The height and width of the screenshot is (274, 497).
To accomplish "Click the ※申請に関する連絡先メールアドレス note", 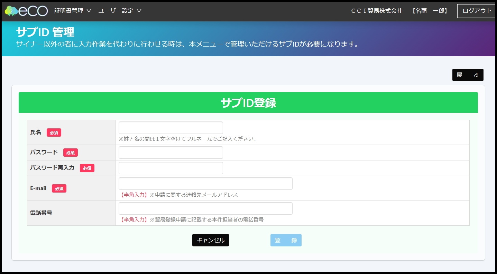I will pos(194,195).
